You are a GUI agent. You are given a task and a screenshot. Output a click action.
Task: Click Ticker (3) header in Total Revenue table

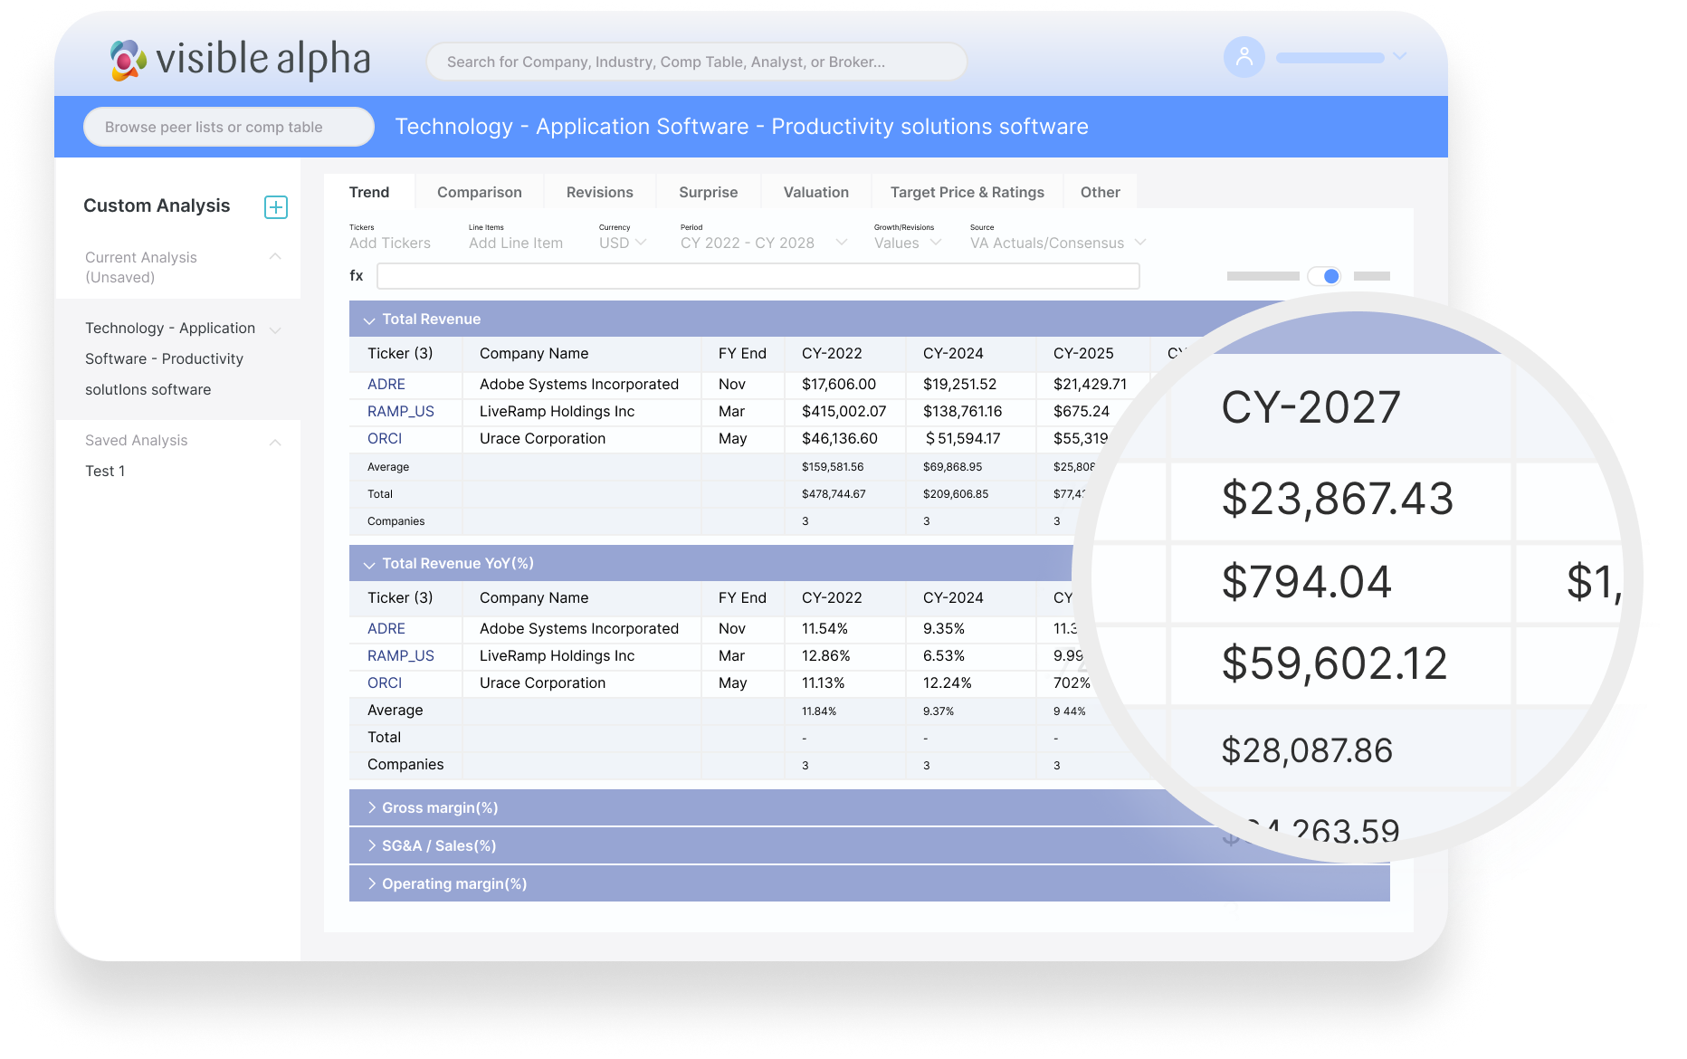(x=400, y=353)
